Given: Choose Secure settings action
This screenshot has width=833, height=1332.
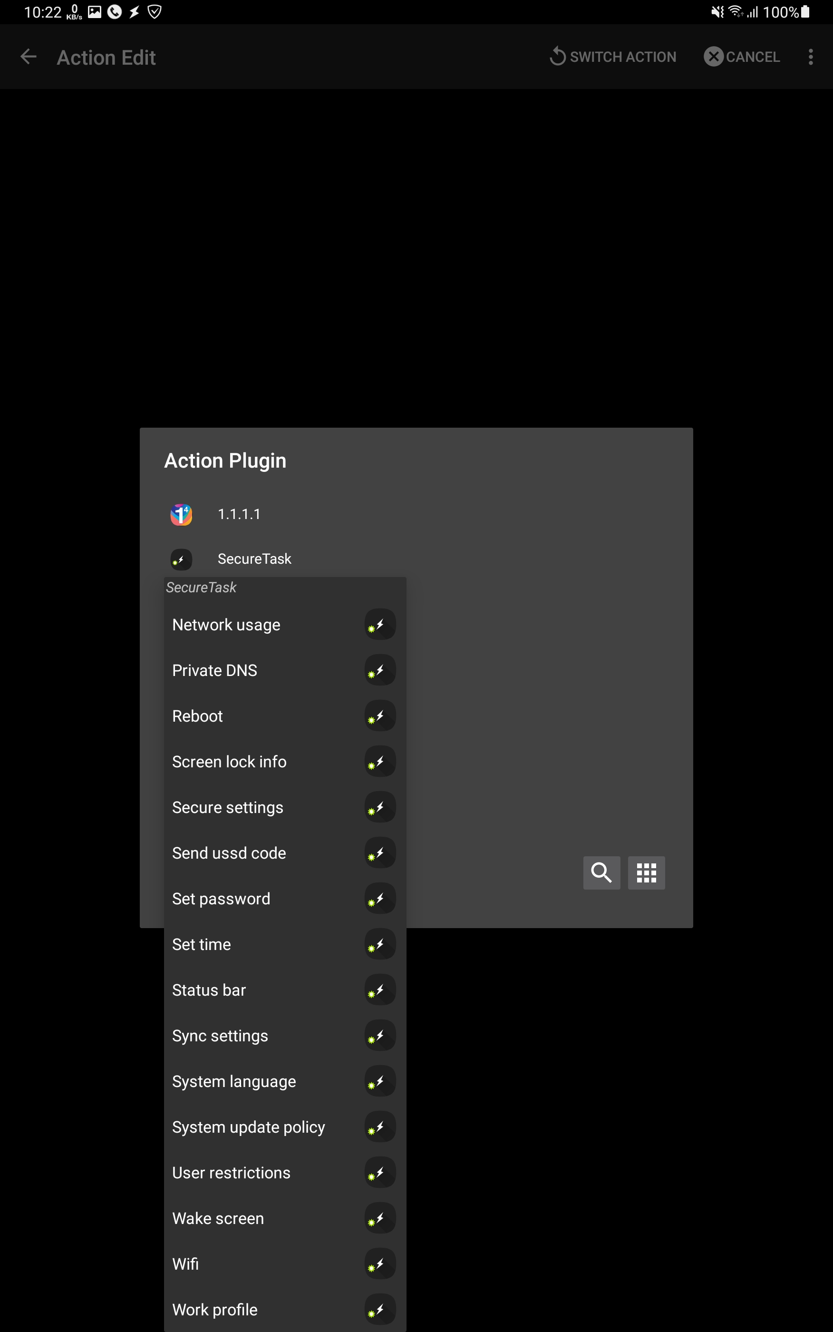Looking at the screenshot, I should tap(285, 807).
